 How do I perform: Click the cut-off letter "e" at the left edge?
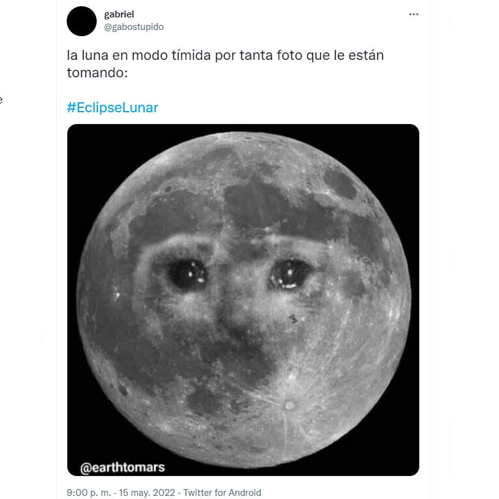2,99
